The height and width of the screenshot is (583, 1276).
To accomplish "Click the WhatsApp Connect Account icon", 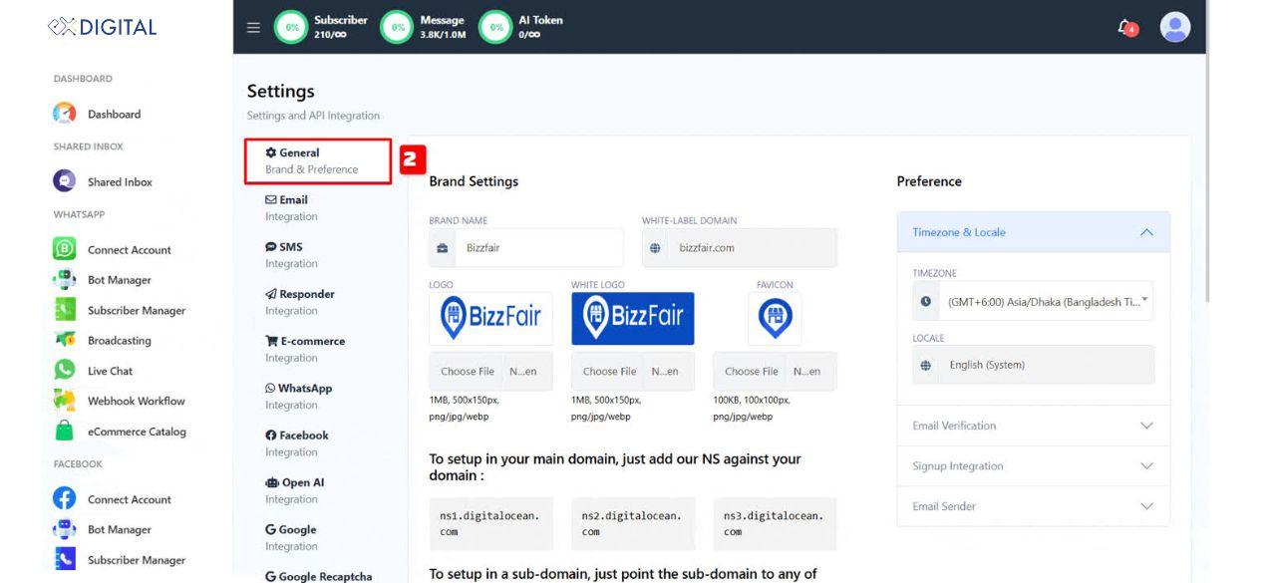I will click(x=65, y=249).
